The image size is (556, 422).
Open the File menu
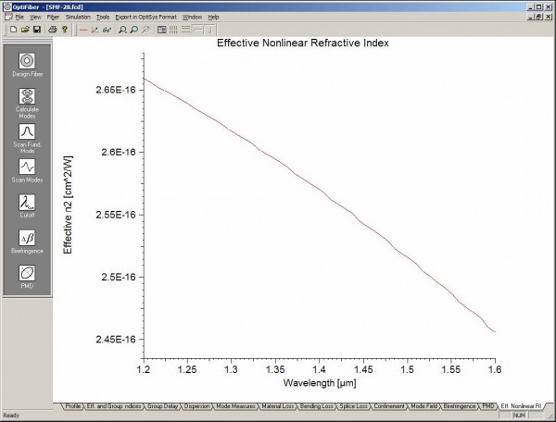coord(19,17)
